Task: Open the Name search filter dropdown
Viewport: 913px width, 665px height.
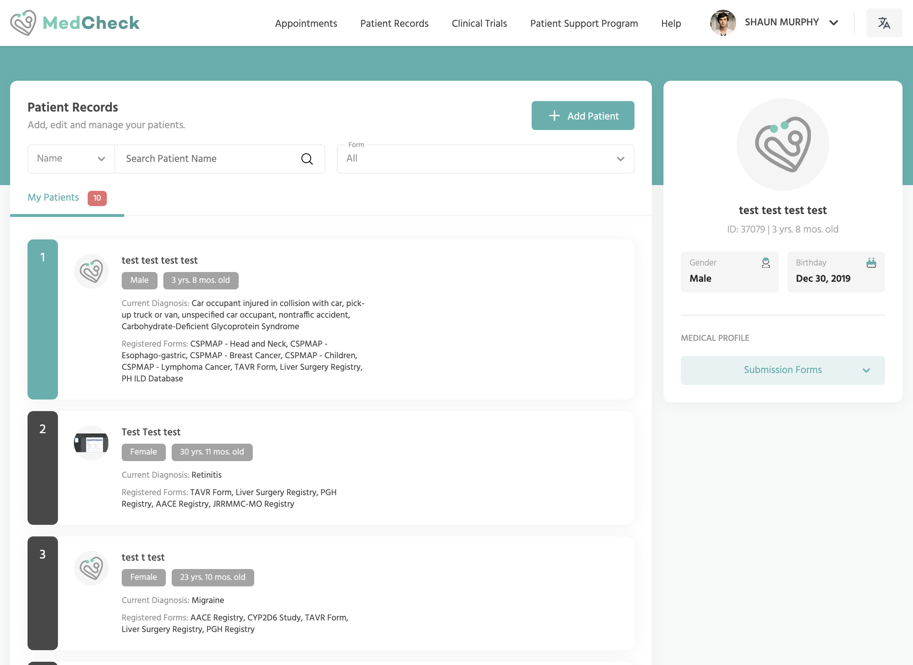Action: [x=71, y=159]
